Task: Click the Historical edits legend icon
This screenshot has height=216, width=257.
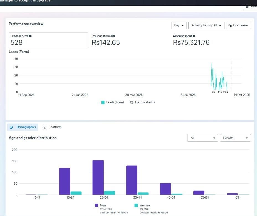Action: point(132,102)
